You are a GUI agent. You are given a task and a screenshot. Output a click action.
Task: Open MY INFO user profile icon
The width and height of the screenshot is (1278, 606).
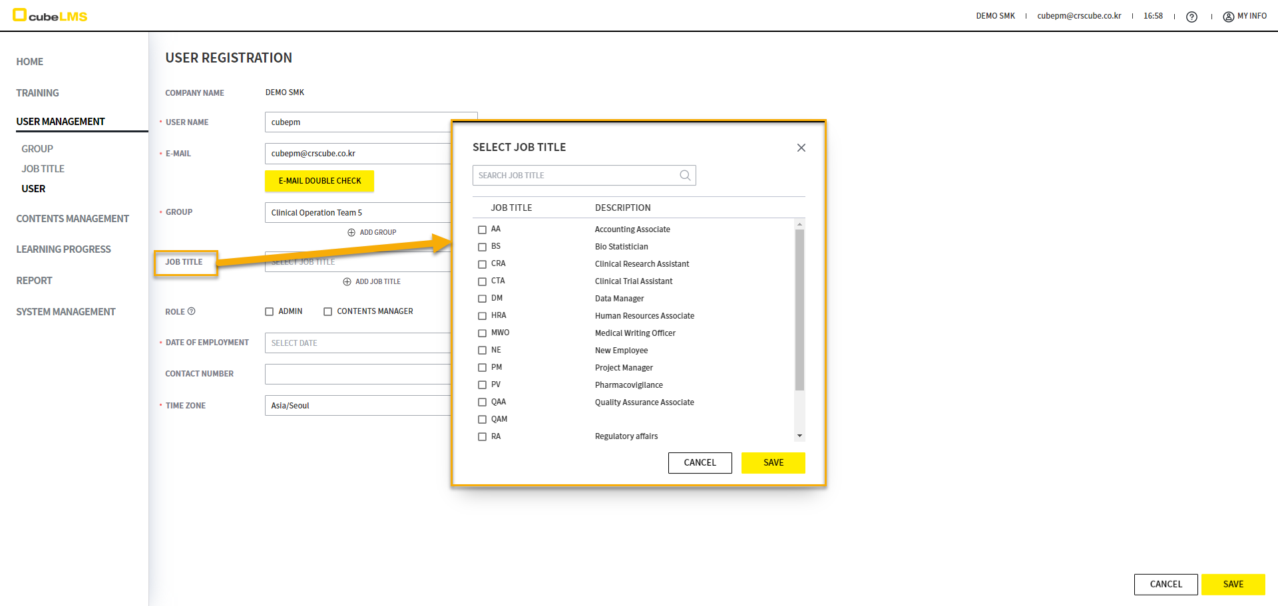pyautogui.click(x=1229, y=17)
